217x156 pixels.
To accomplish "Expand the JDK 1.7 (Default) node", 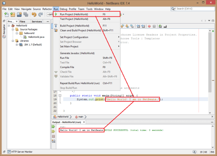I will [17, 45].
